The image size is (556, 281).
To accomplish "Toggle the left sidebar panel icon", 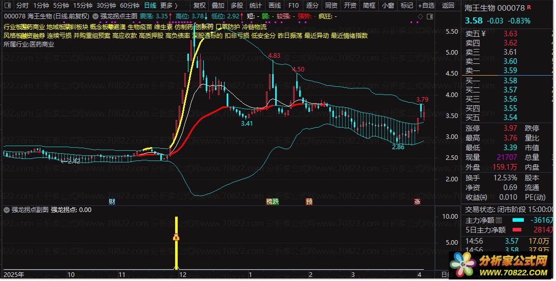I will pos(7,5).
